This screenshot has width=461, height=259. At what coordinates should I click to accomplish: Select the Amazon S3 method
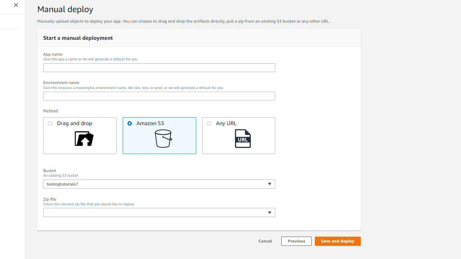[x=130, y=123]
